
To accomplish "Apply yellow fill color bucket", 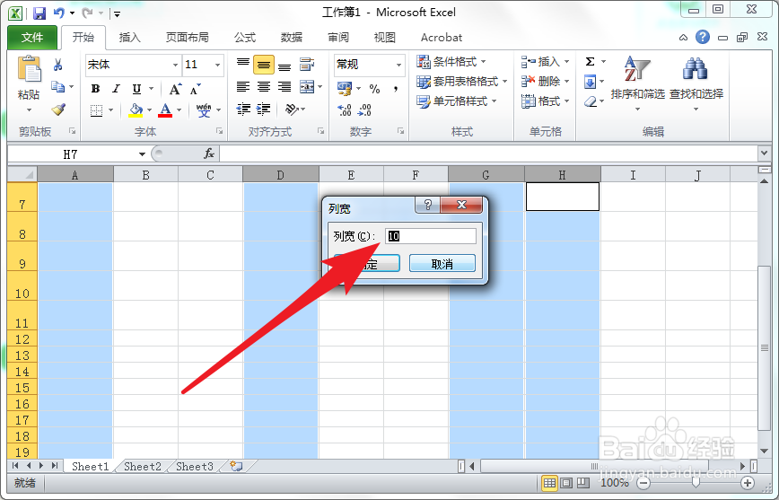I will point(136,110).
